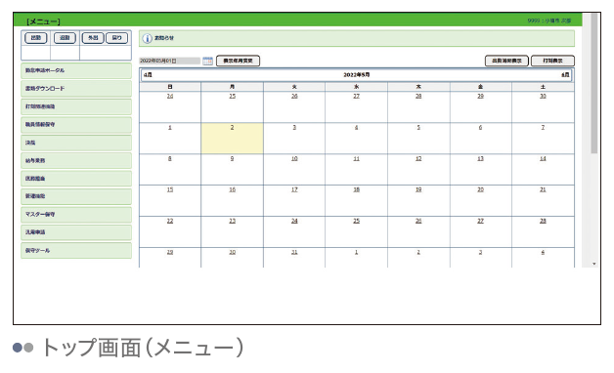Viewport: 614px width, 373px height.
Task: Click the 出勤 clock-in button
Action: coord(36,38)
